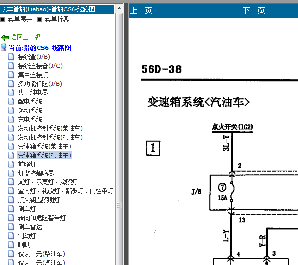
Task: Open 尾灯、示宽灯、牌照灯 diagram
Action: tap(48, 182)
